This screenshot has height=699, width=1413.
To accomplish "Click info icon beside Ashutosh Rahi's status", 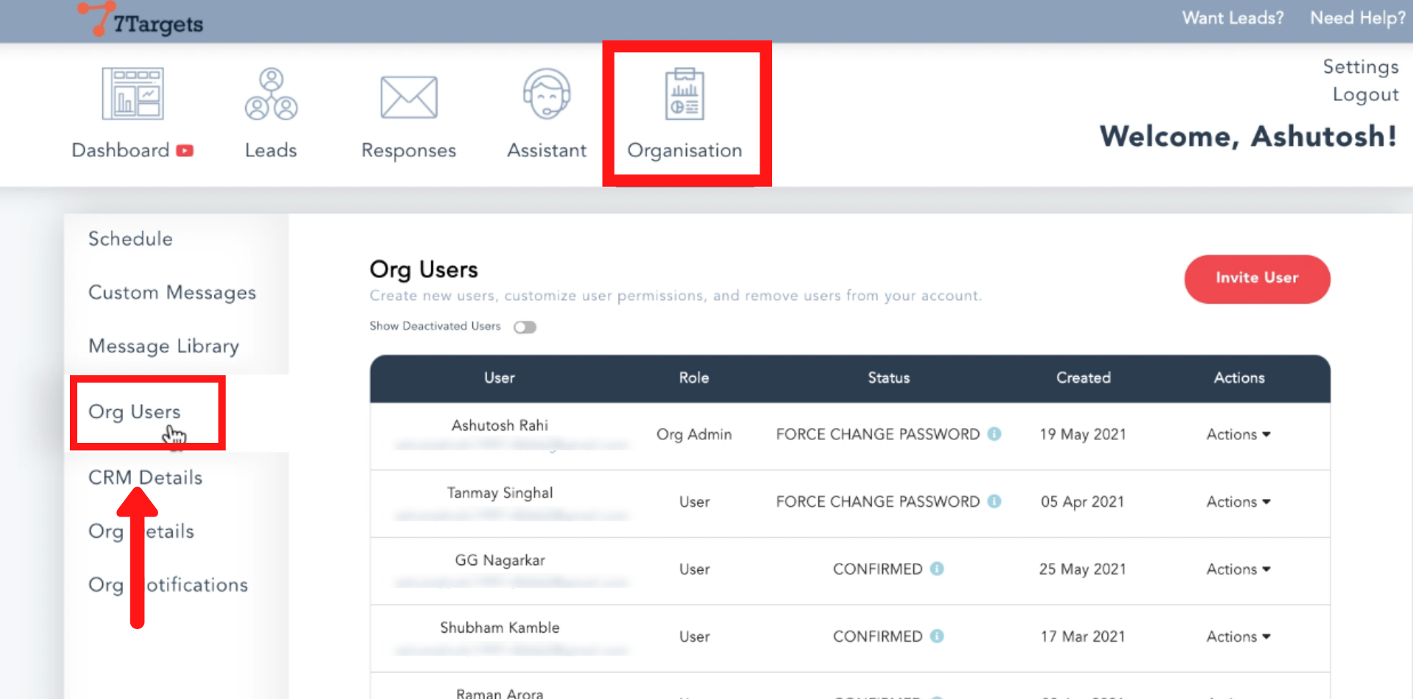I will point(994,434).
